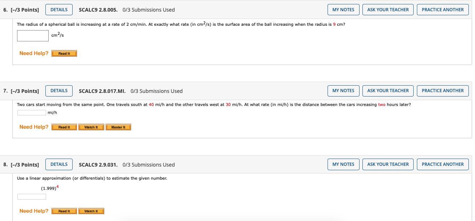Expand DETAILS for problem 8
The width and height of the screenshot is (475, 221).
click(59, 164)
